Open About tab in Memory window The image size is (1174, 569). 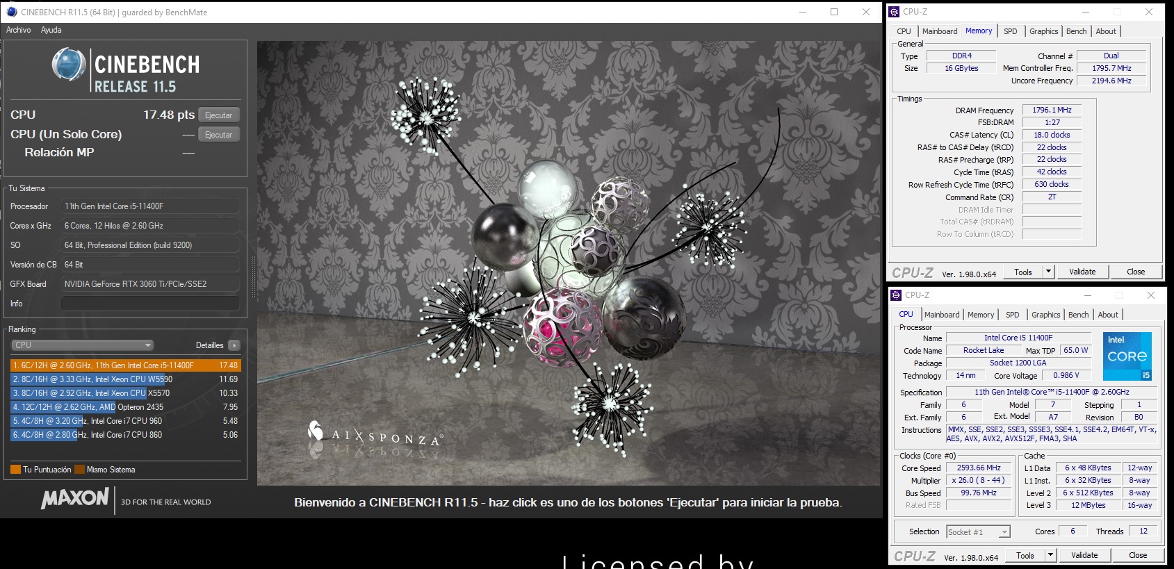[1106, 31]
